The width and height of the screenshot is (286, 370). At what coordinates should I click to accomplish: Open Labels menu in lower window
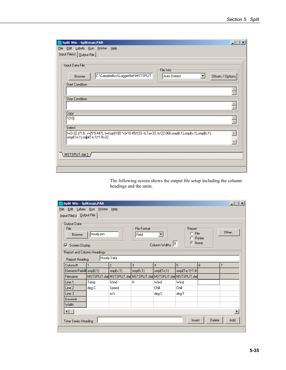click(x=81, y=209)
